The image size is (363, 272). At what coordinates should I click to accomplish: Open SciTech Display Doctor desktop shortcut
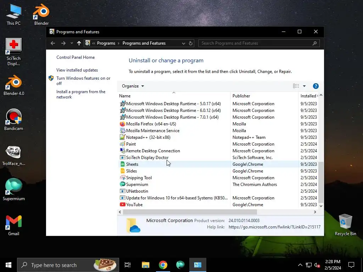pos(13,52)
